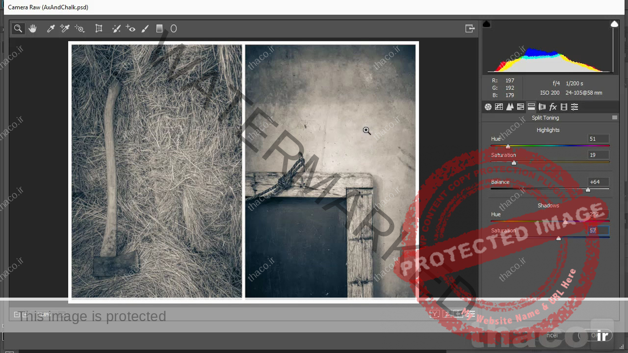Click the Shadows Saturation slider handle

click(558, 238)
